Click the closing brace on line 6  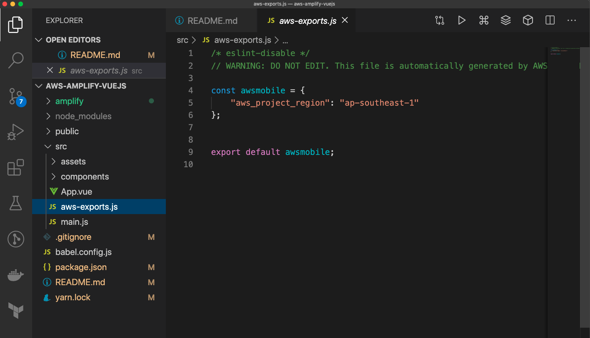point(215,115)
